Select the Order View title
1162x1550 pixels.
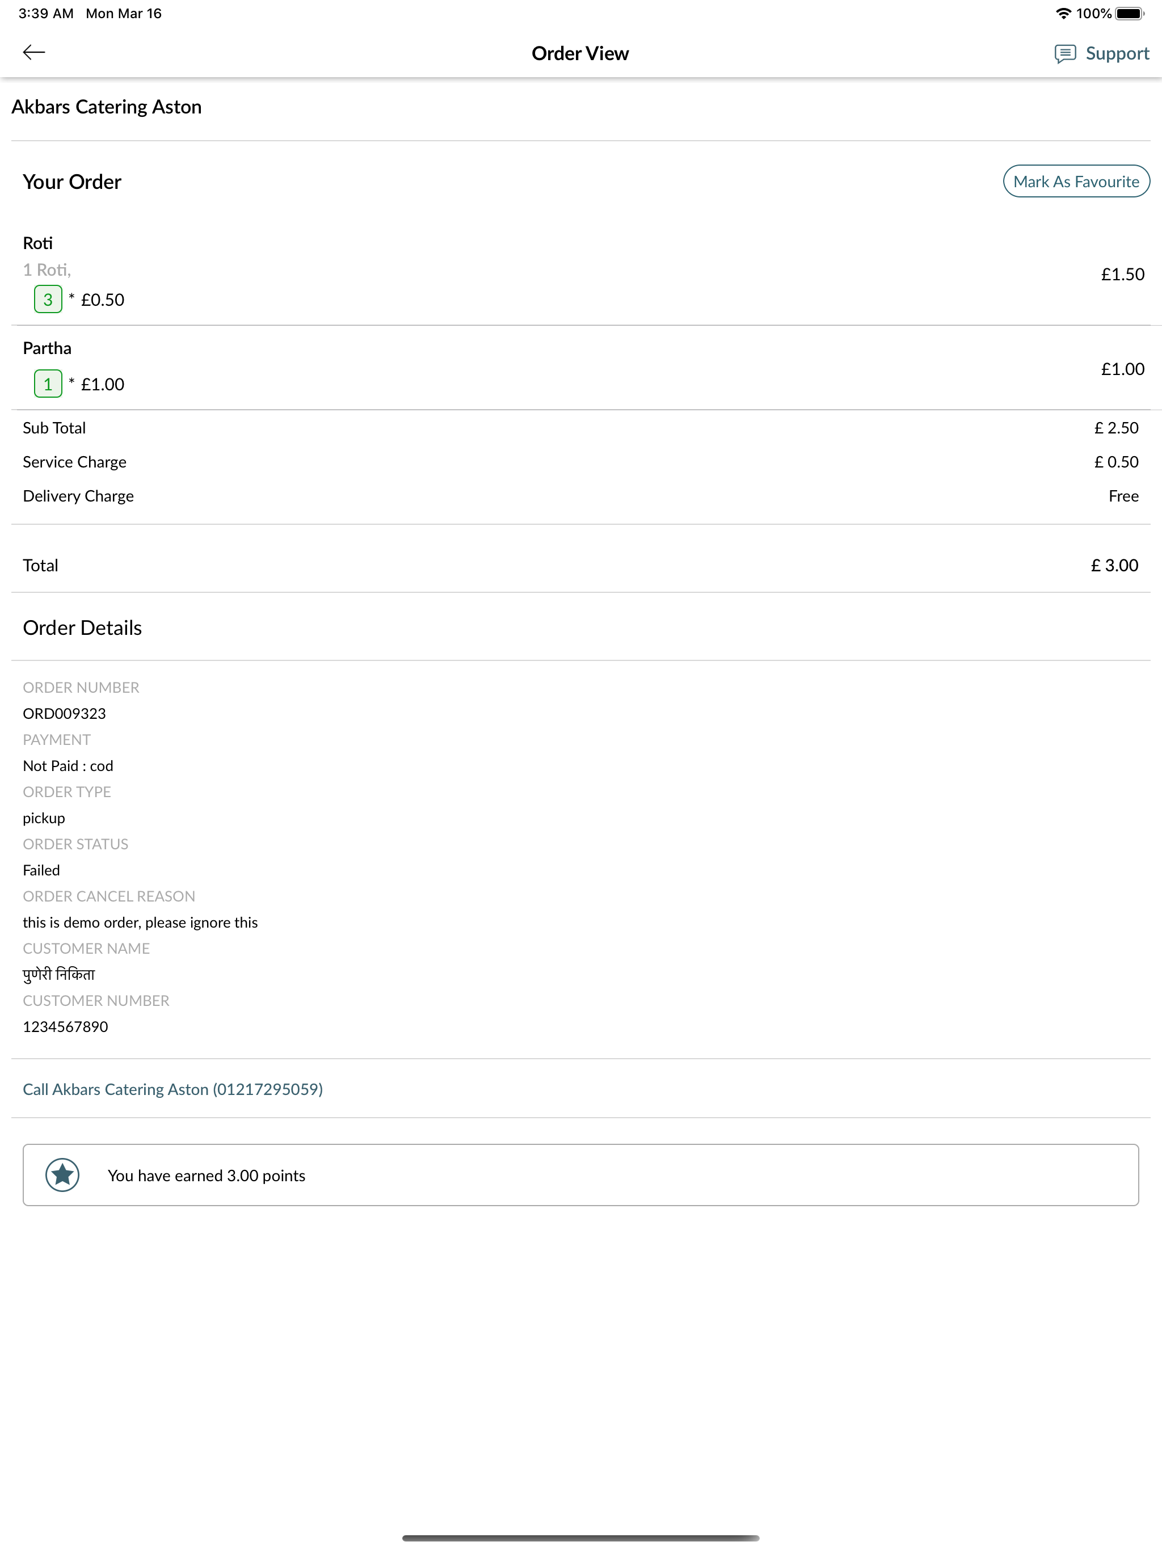coord(580,53)
